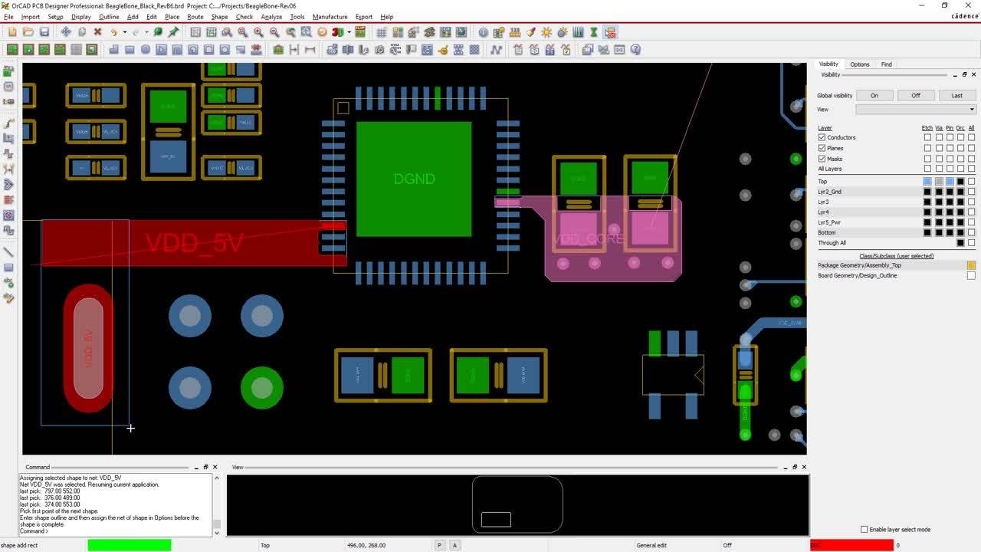Enable layer select mode checkbox
The height and width of the screenshot is (552, 981).
point(865,529)
